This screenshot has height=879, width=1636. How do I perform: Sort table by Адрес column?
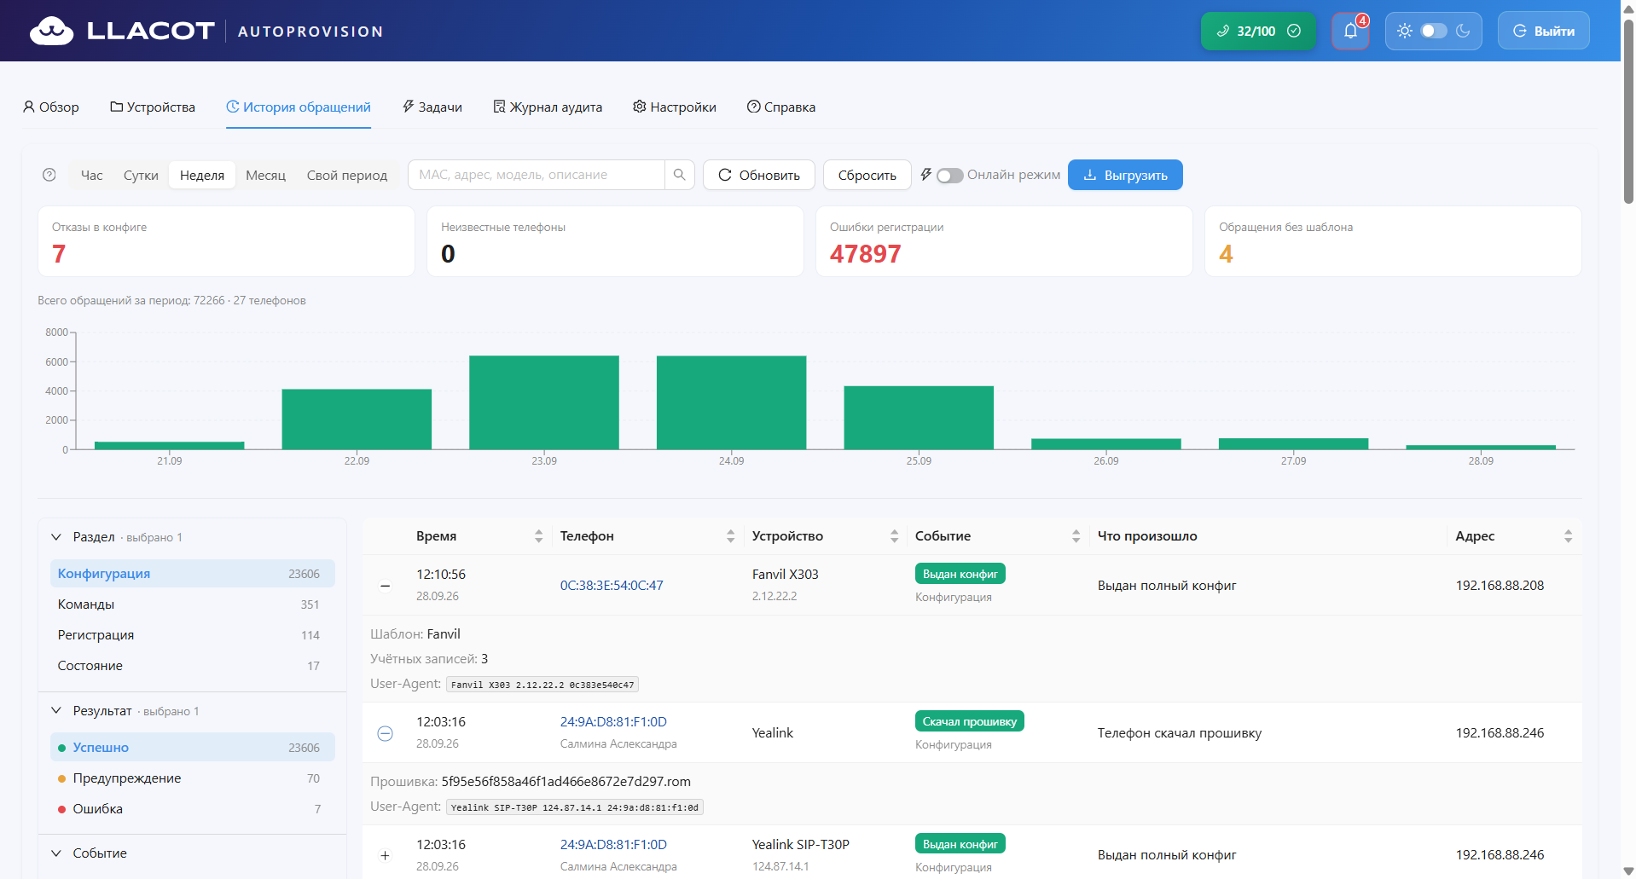pos(1568,536)
